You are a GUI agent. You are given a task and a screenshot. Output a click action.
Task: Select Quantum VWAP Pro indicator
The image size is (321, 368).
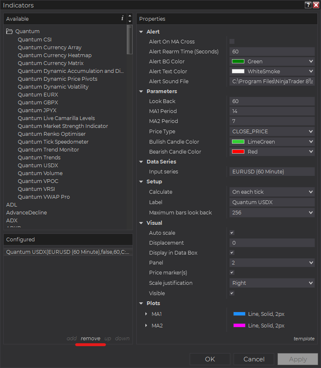44,197
